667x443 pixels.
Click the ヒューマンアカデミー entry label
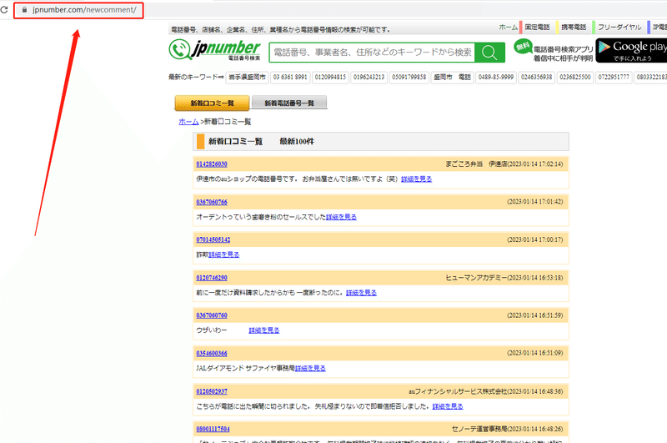(x=476, y=278)
